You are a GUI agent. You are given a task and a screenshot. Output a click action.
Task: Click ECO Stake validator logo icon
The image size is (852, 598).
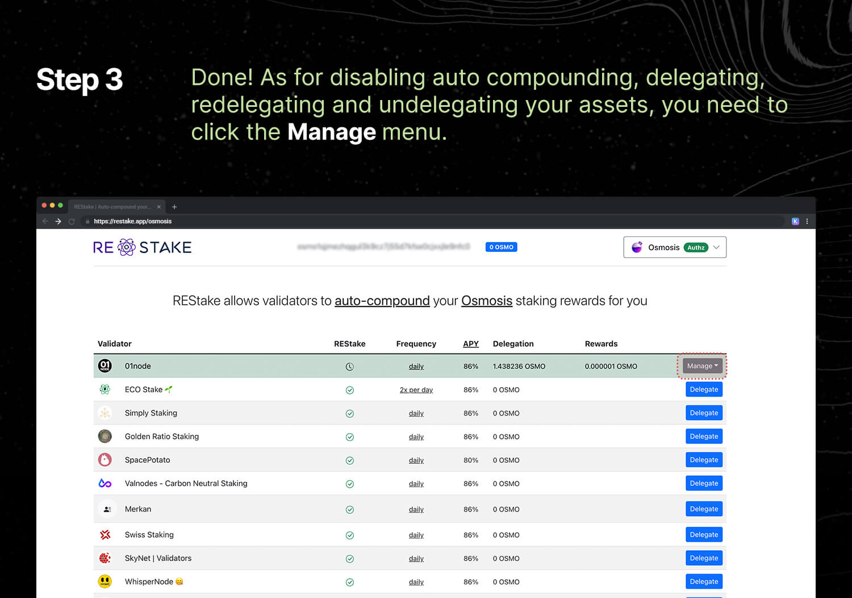105,389
